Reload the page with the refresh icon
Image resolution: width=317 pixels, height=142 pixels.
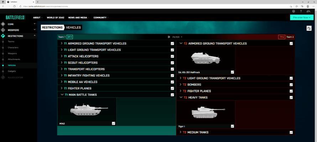pos(14,6)
